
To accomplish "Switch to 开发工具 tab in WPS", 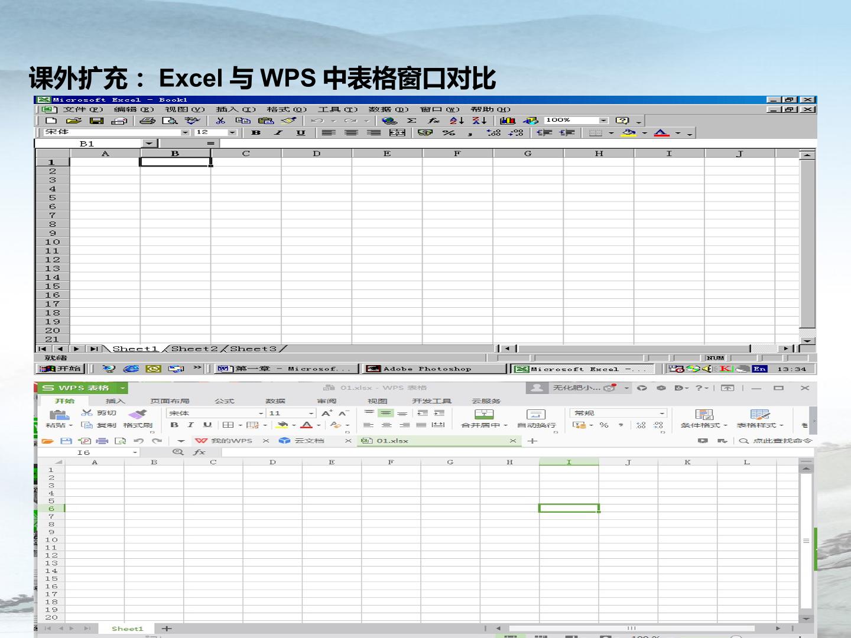I will (431, 401).
